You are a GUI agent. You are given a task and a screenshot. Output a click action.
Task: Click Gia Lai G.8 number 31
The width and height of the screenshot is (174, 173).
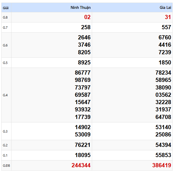(x=168, y=17)
